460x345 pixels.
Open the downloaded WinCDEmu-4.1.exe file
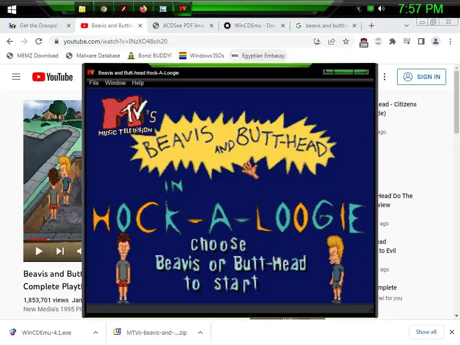coord(46,332)
